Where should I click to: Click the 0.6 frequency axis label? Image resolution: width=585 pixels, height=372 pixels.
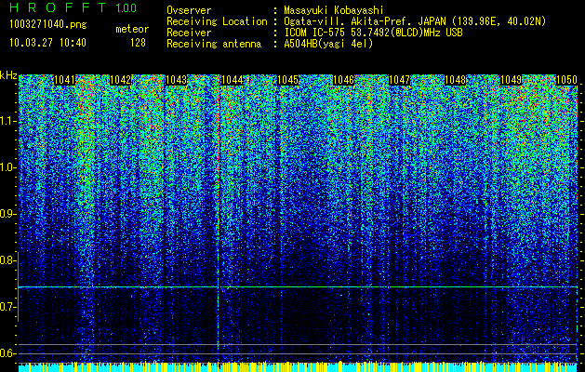coord(7,353)
